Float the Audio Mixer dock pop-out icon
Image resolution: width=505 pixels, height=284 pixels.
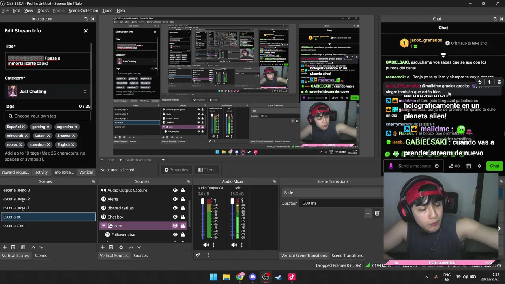pyautogui.click(x=275, y=181)
